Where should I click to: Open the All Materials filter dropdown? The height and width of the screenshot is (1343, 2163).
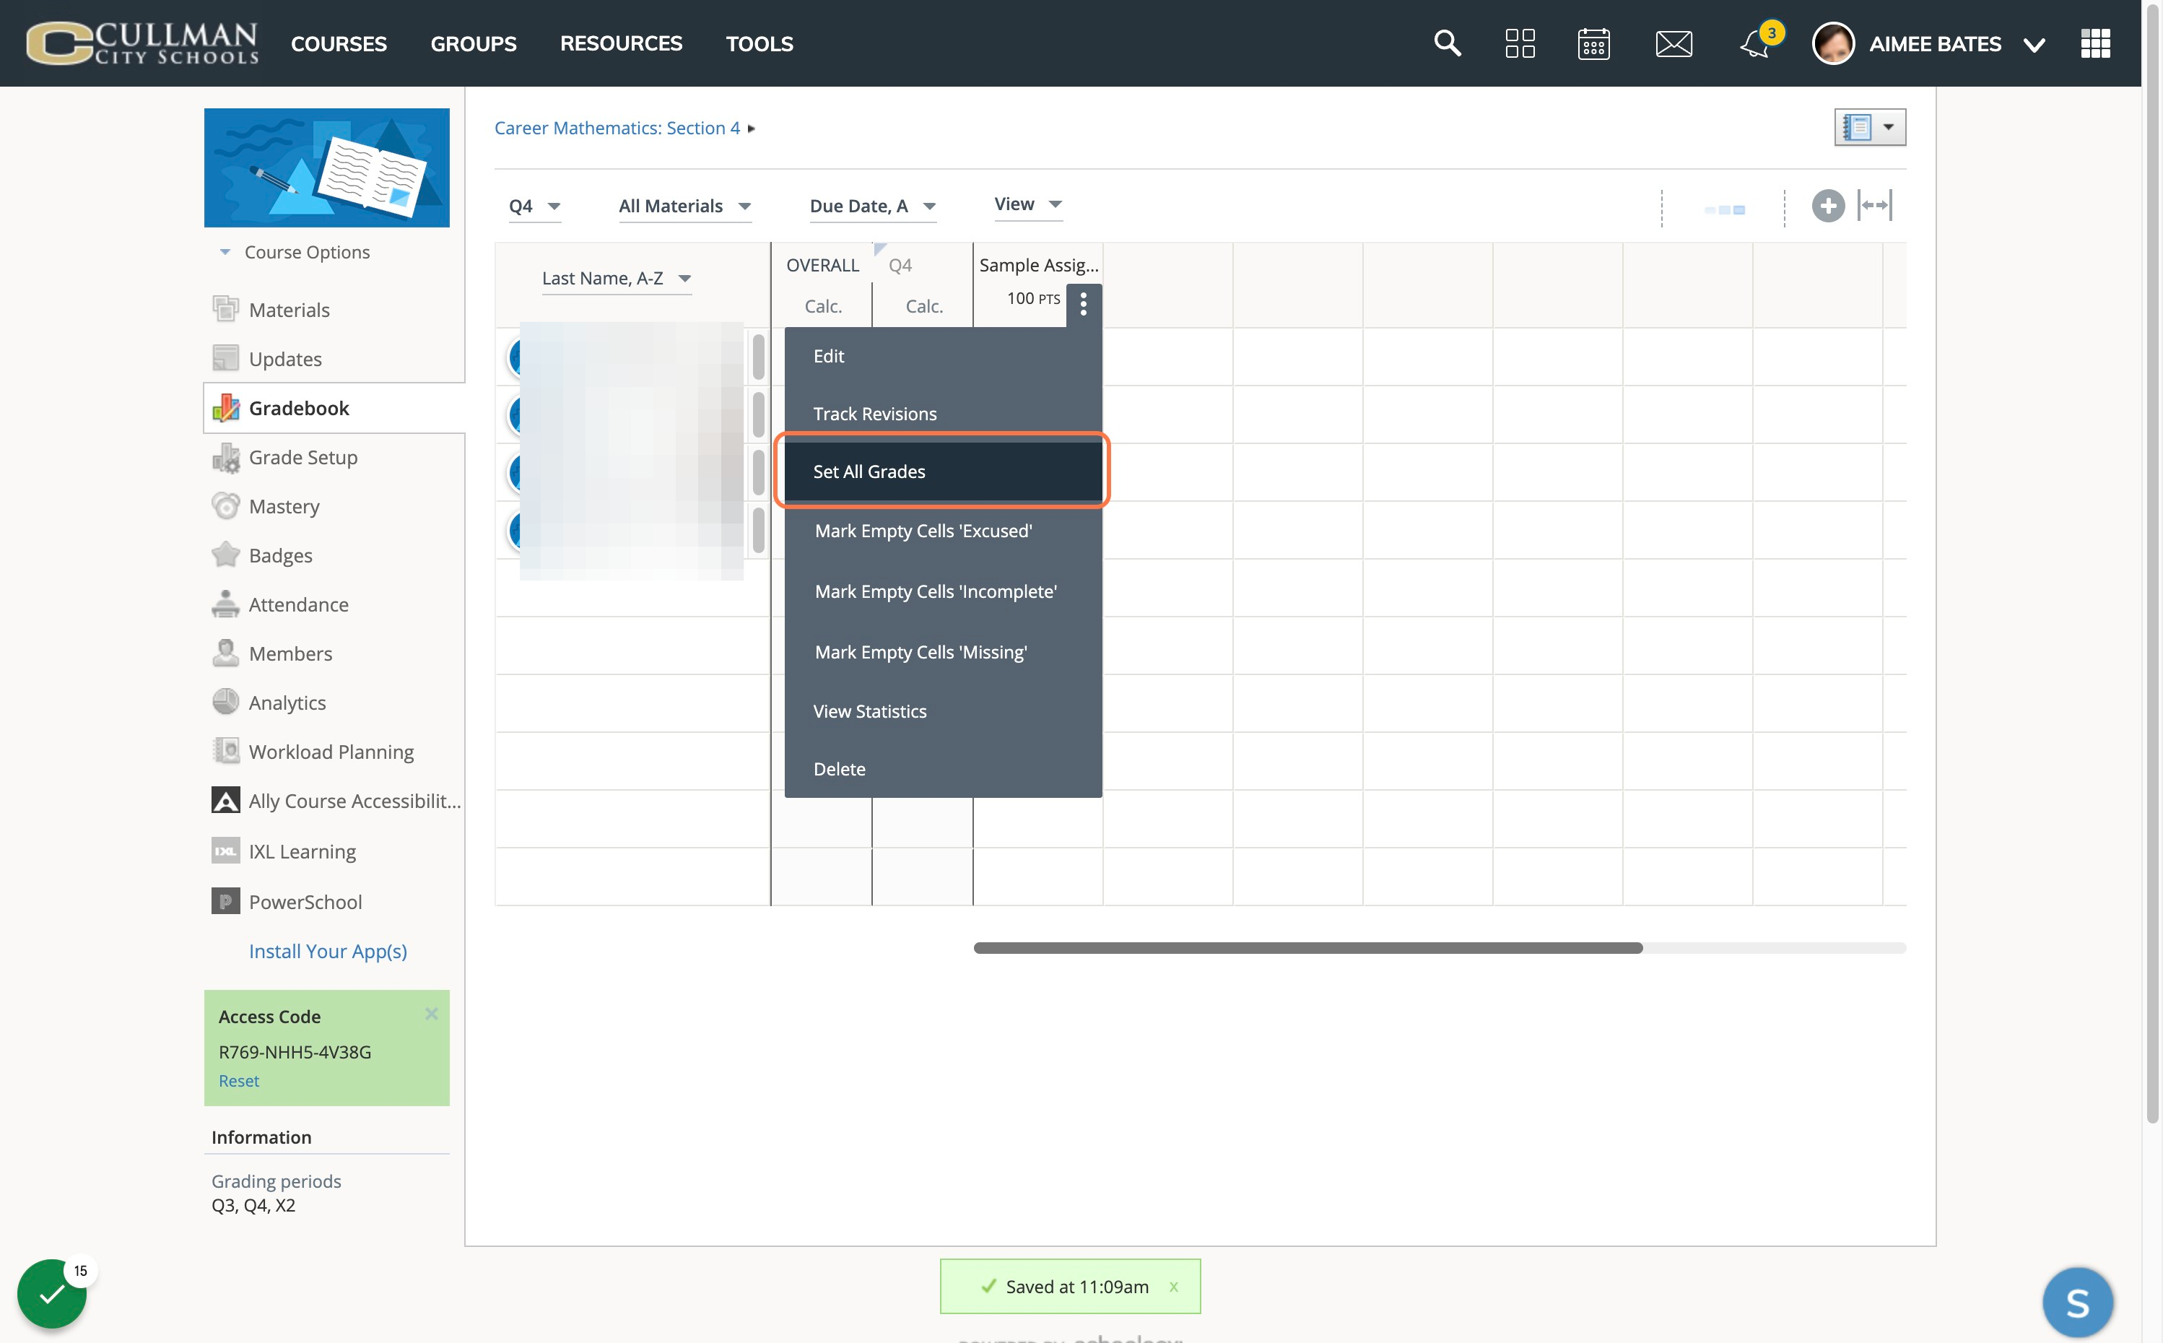coord(684,206)
